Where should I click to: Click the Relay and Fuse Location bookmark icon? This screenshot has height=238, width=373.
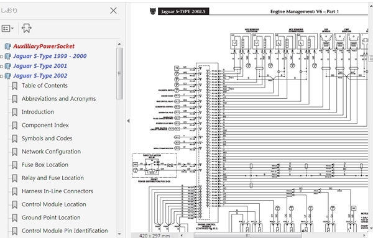click(x=15, y=178)
